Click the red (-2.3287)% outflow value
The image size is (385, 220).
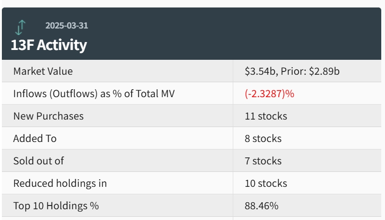[269, 93]
